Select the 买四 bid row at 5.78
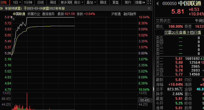Viewport: 204px width, 110px height. coord(180,70)
